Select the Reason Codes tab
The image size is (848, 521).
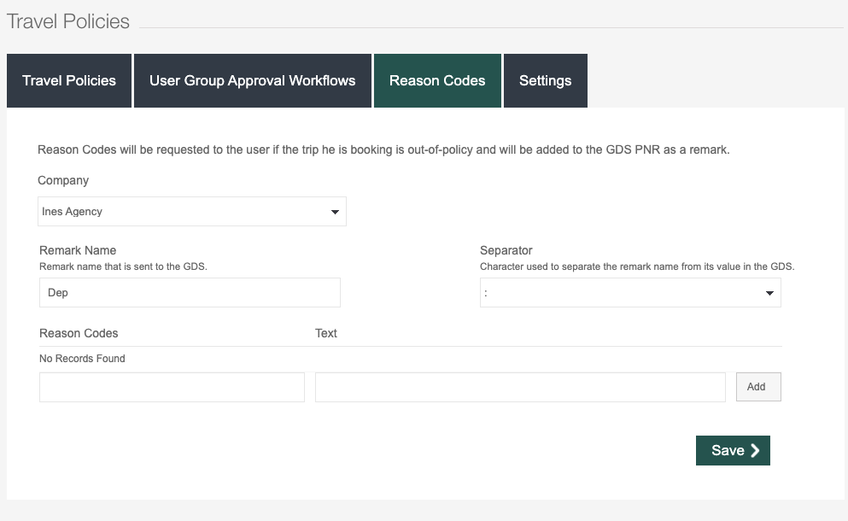tap(437, 81)
